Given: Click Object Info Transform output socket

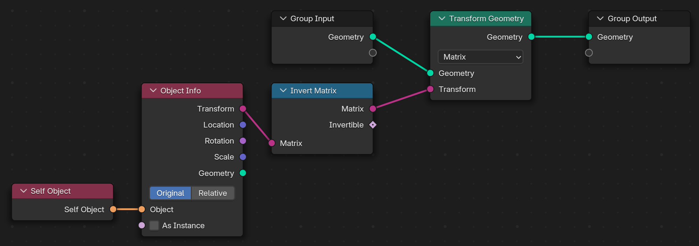Looking at the screenshot, I should (x=243, y=109).
